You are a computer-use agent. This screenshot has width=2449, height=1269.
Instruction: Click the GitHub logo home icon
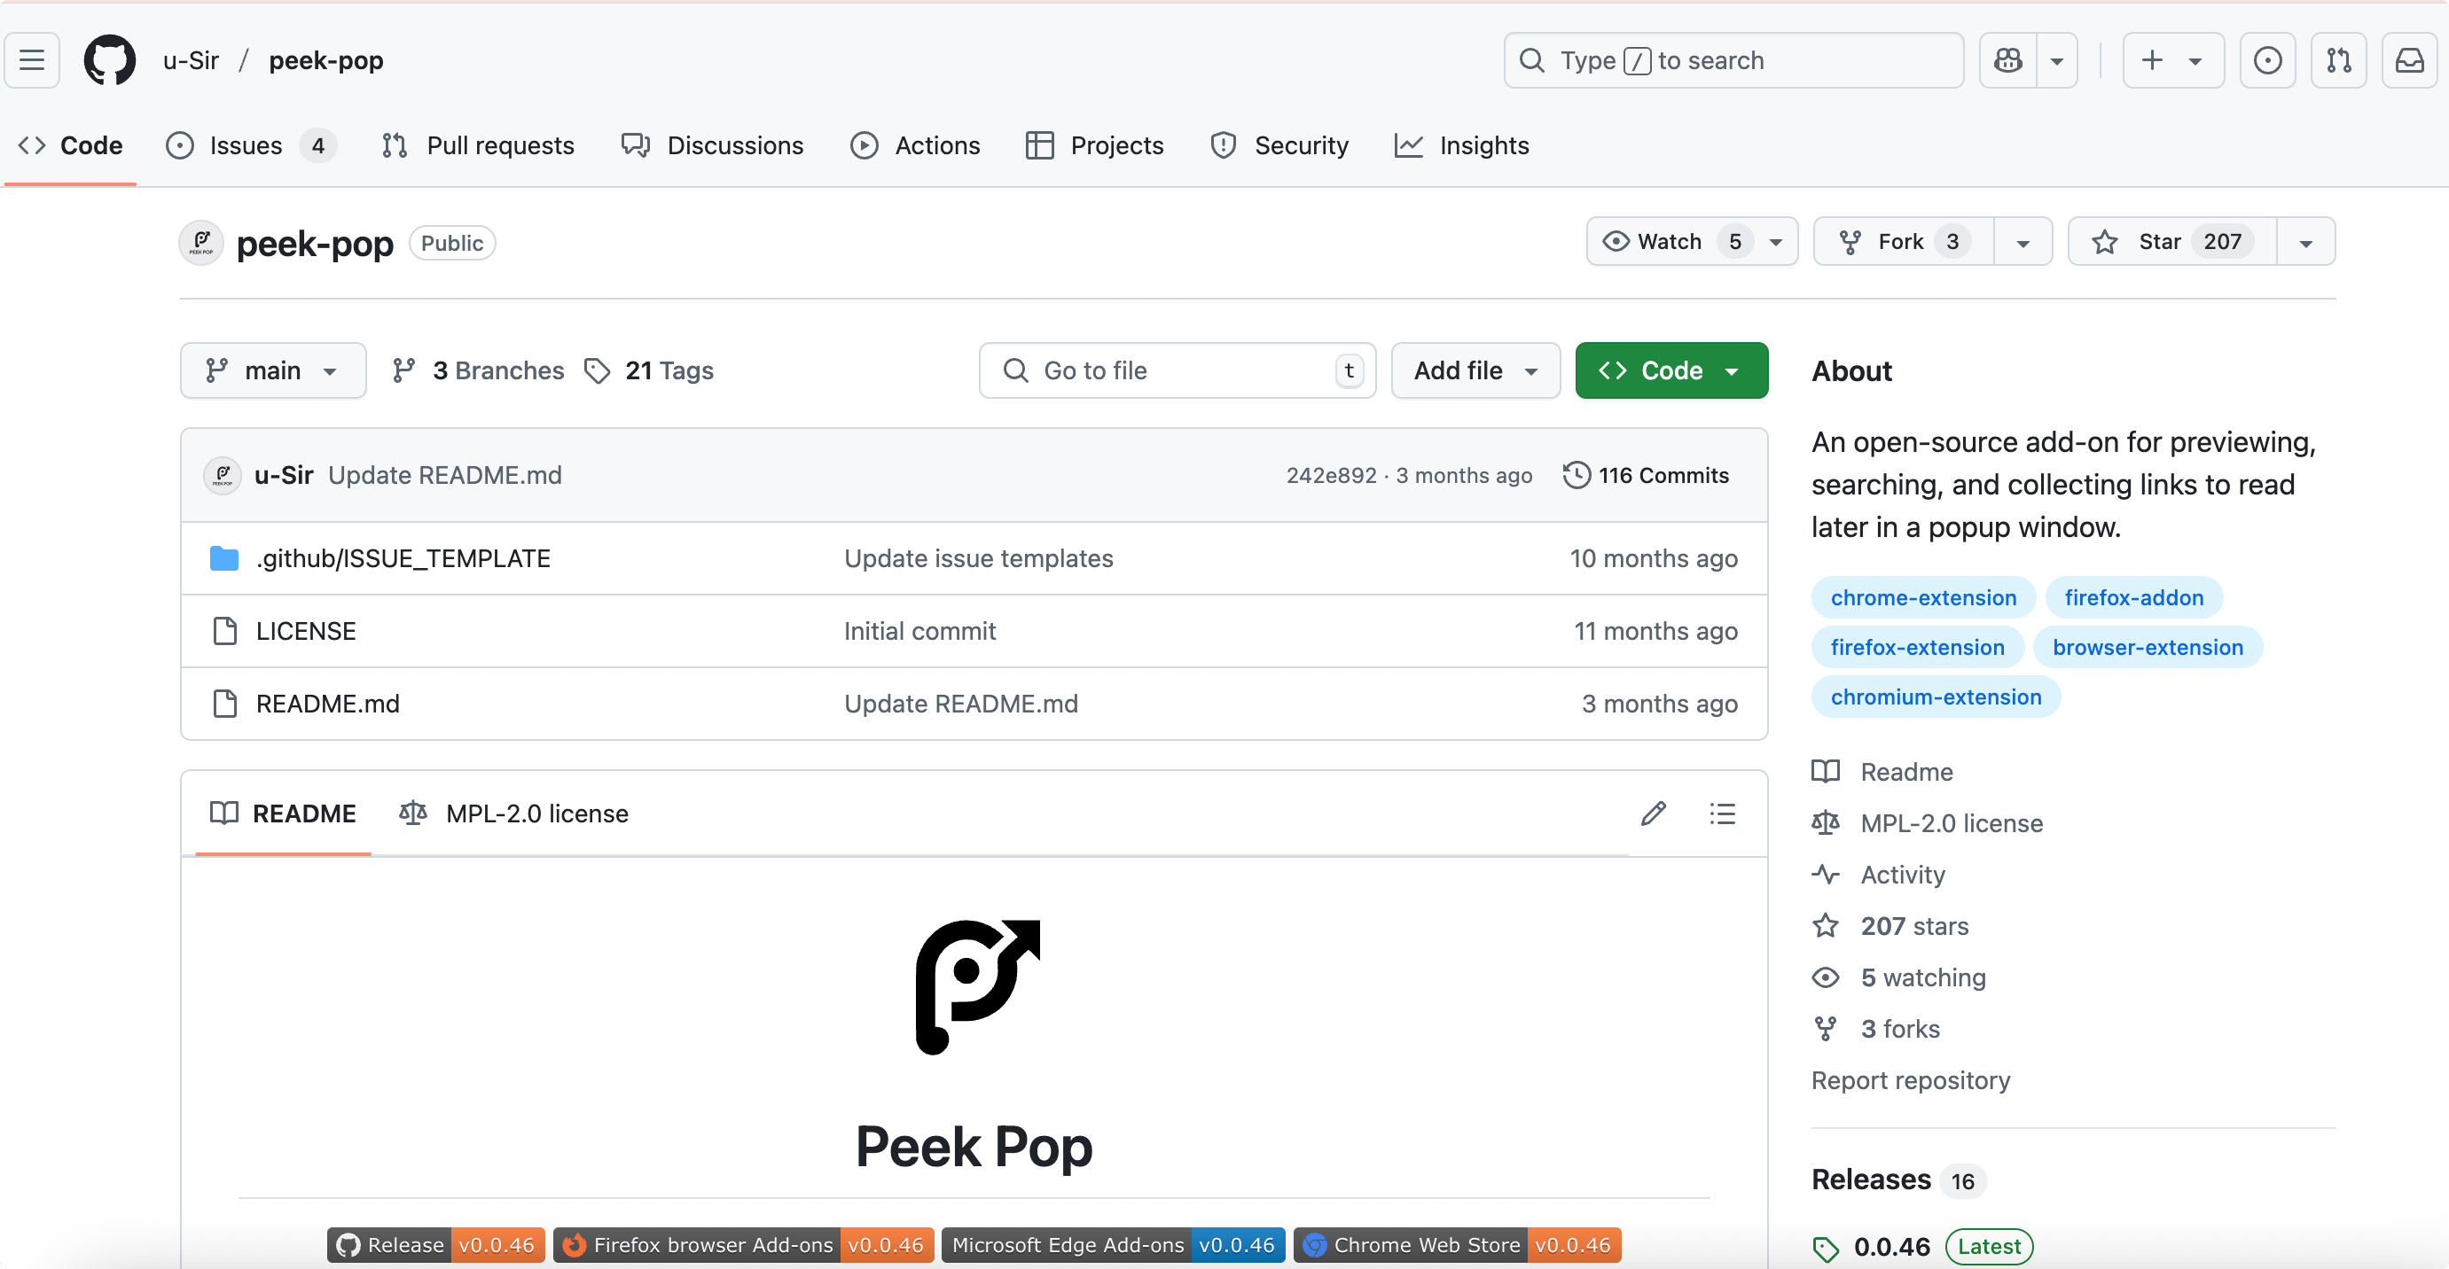(x=109, y=60)
